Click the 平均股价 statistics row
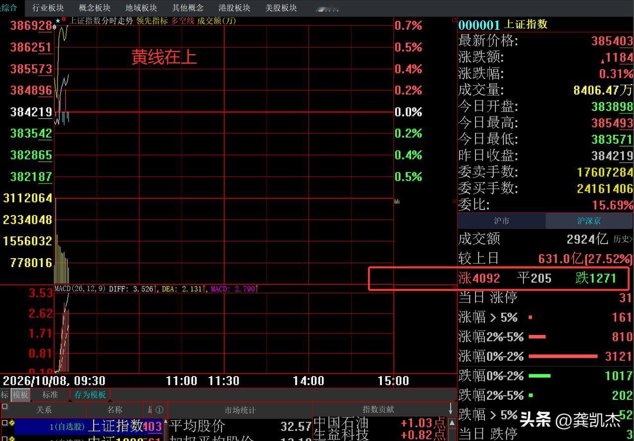634x441 pixels. 240,426
